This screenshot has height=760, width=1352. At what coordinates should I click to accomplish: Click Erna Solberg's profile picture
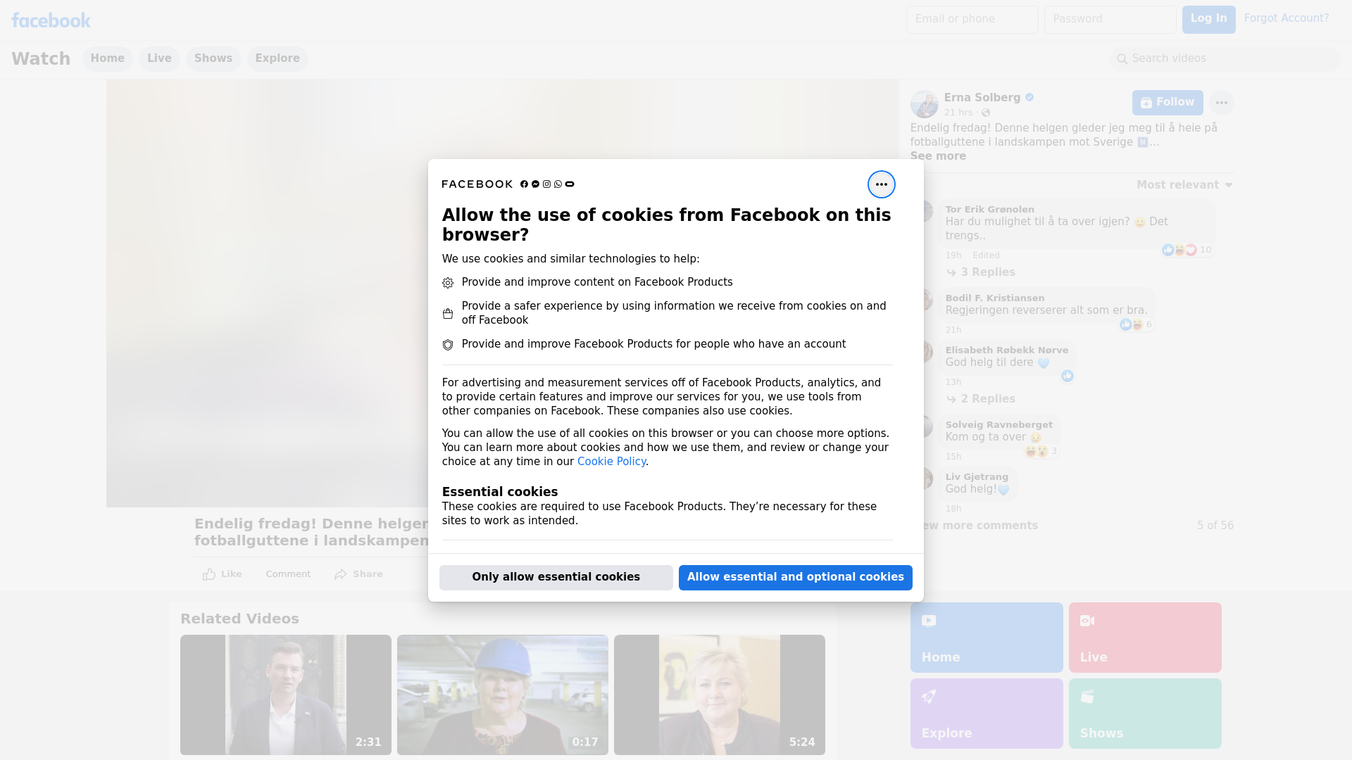(924, 104)
